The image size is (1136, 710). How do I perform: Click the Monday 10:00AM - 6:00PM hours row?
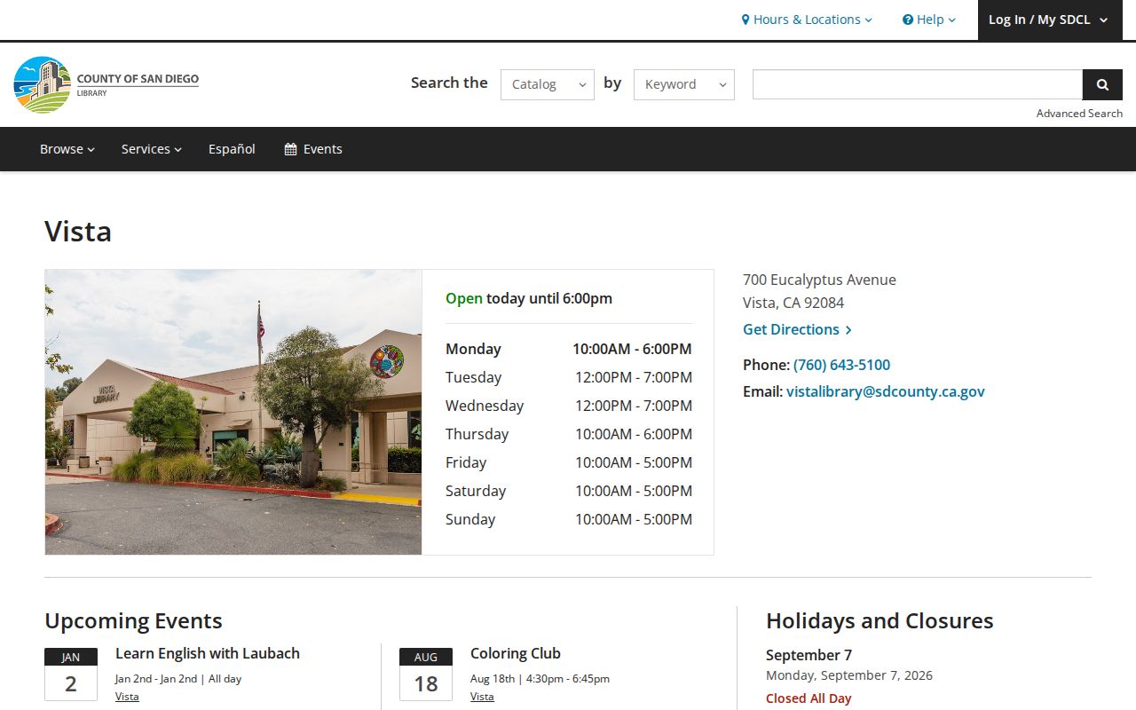569,349
